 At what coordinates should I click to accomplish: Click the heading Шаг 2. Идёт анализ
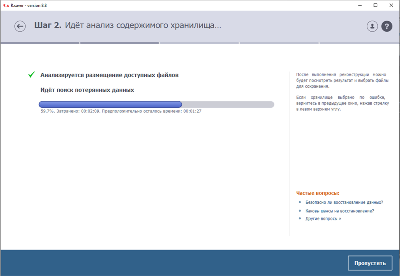[x=128, y=25]
